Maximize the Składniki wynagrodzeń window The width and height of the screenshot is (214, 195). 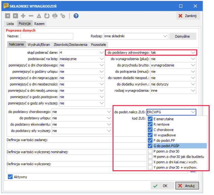(181, 6)
